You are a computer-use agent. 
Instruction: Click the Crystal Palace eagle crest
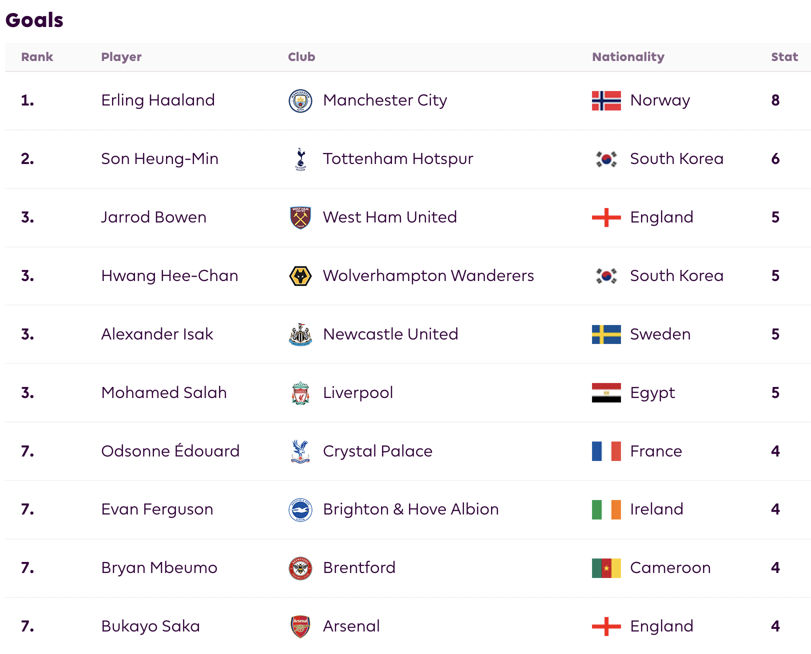point(300,451)
